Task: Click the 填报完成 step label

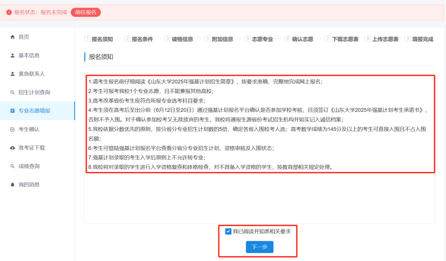Action: 423,39
